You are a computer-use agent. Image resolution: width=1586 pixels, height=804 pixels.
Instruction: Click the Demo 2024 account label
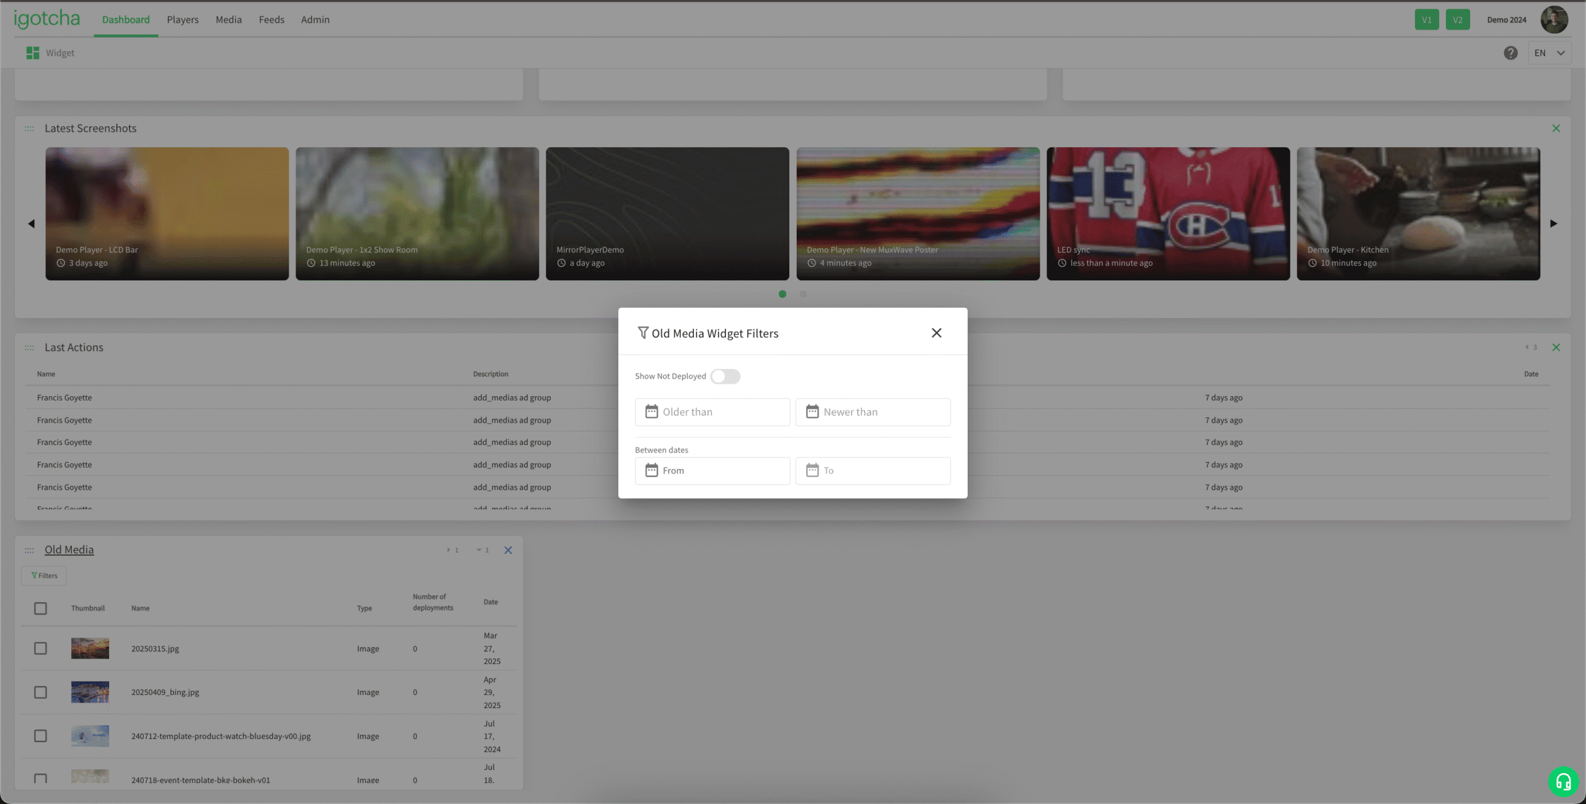tap(1507, 20)
